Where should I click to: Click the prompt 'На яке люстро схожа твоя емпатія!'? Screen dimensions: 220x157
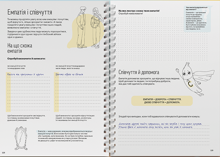coord(139,11)
